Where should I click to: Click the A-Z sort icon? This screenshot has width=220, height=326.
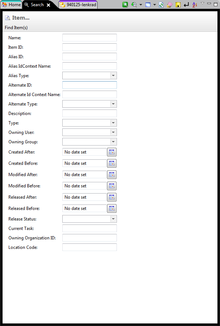[x=195, y=5]
